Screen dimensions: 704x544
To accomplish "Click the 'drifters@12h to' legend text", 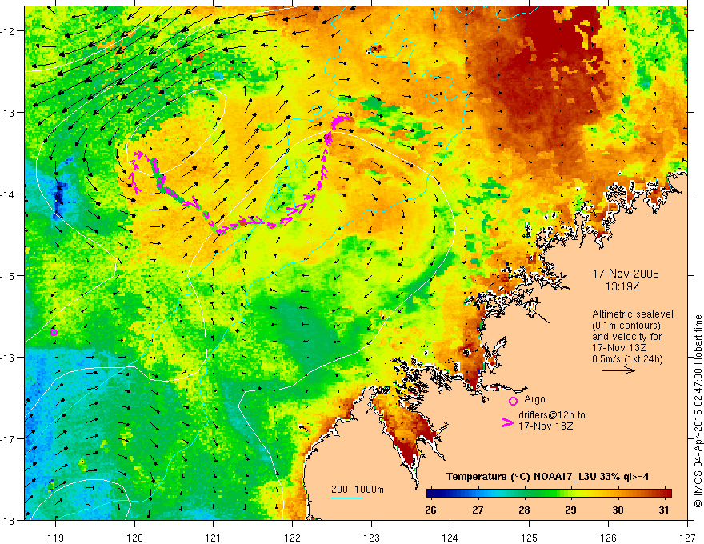I will [x=552, y=414].
